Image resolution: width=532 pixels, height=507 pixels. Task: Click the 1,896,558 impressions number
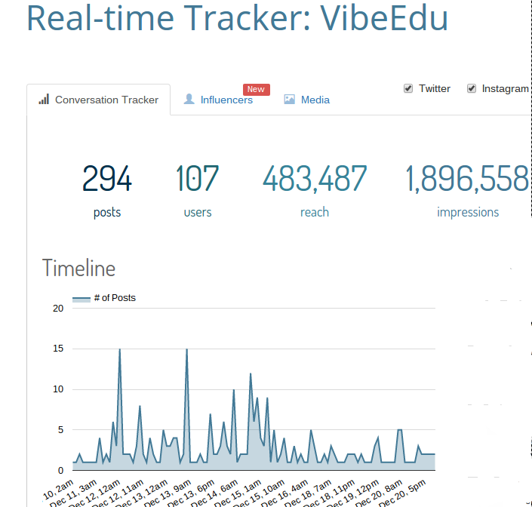pos(467,179)
